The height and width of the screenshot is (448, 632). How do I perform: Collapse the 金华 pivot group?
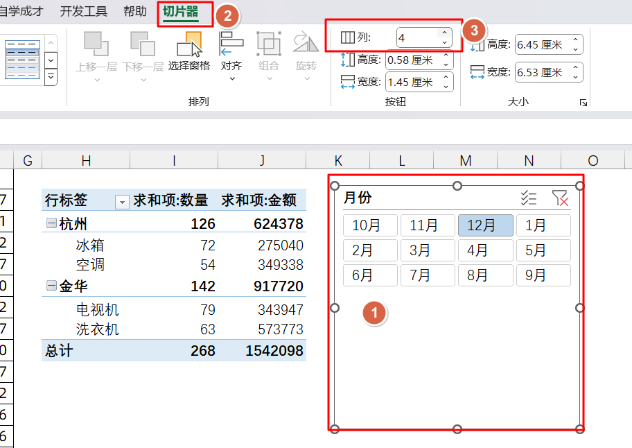click(51, 286)
